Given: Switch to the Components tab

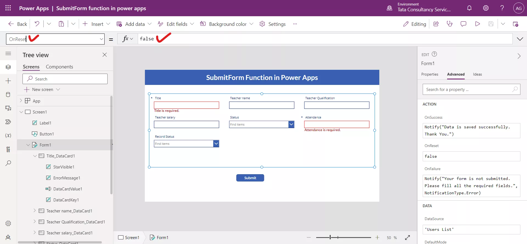Looking at the screenshot, I should tap(59, 67).
